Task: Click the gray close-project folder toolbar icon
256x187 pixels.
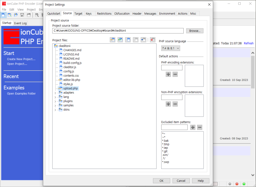Action: 29,15
